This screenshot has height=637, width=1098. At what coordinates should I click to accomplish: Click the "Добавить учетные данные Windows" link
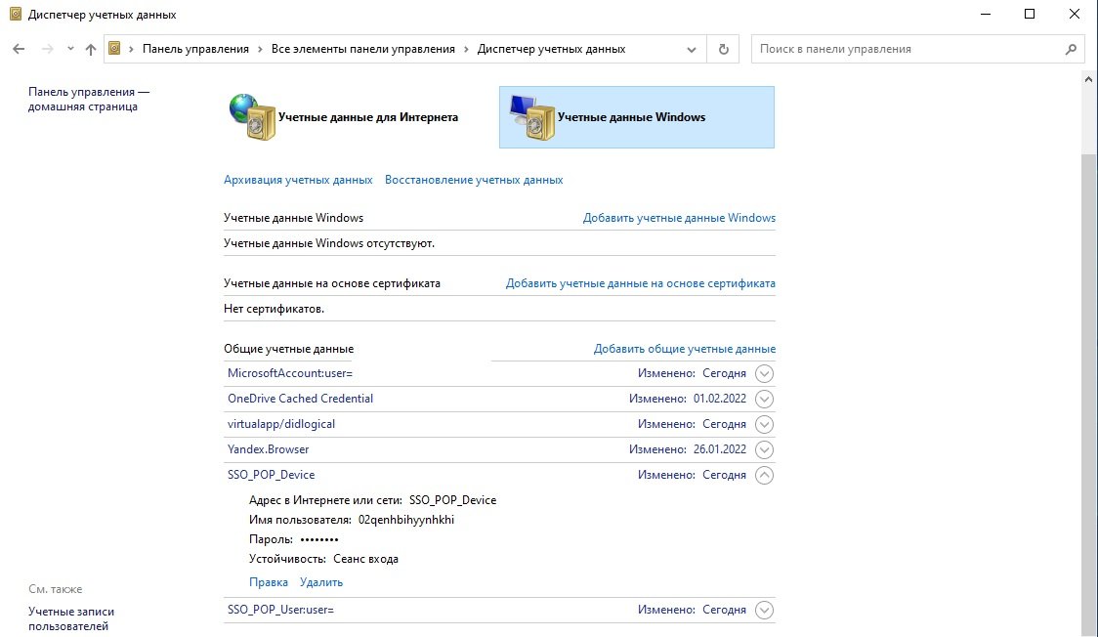click(x=679, y=218)
